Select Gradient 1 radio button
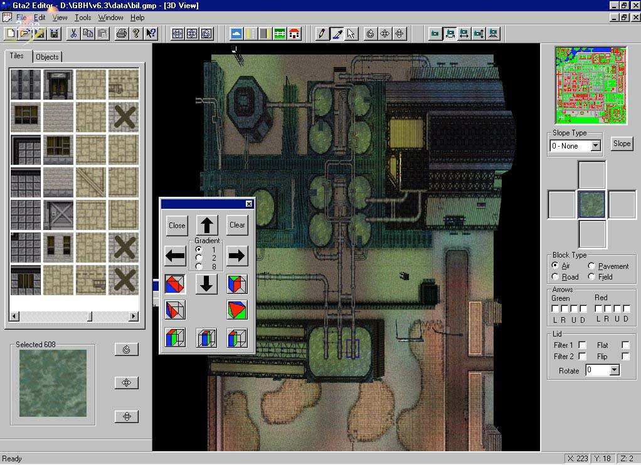 tap(199, 249)
